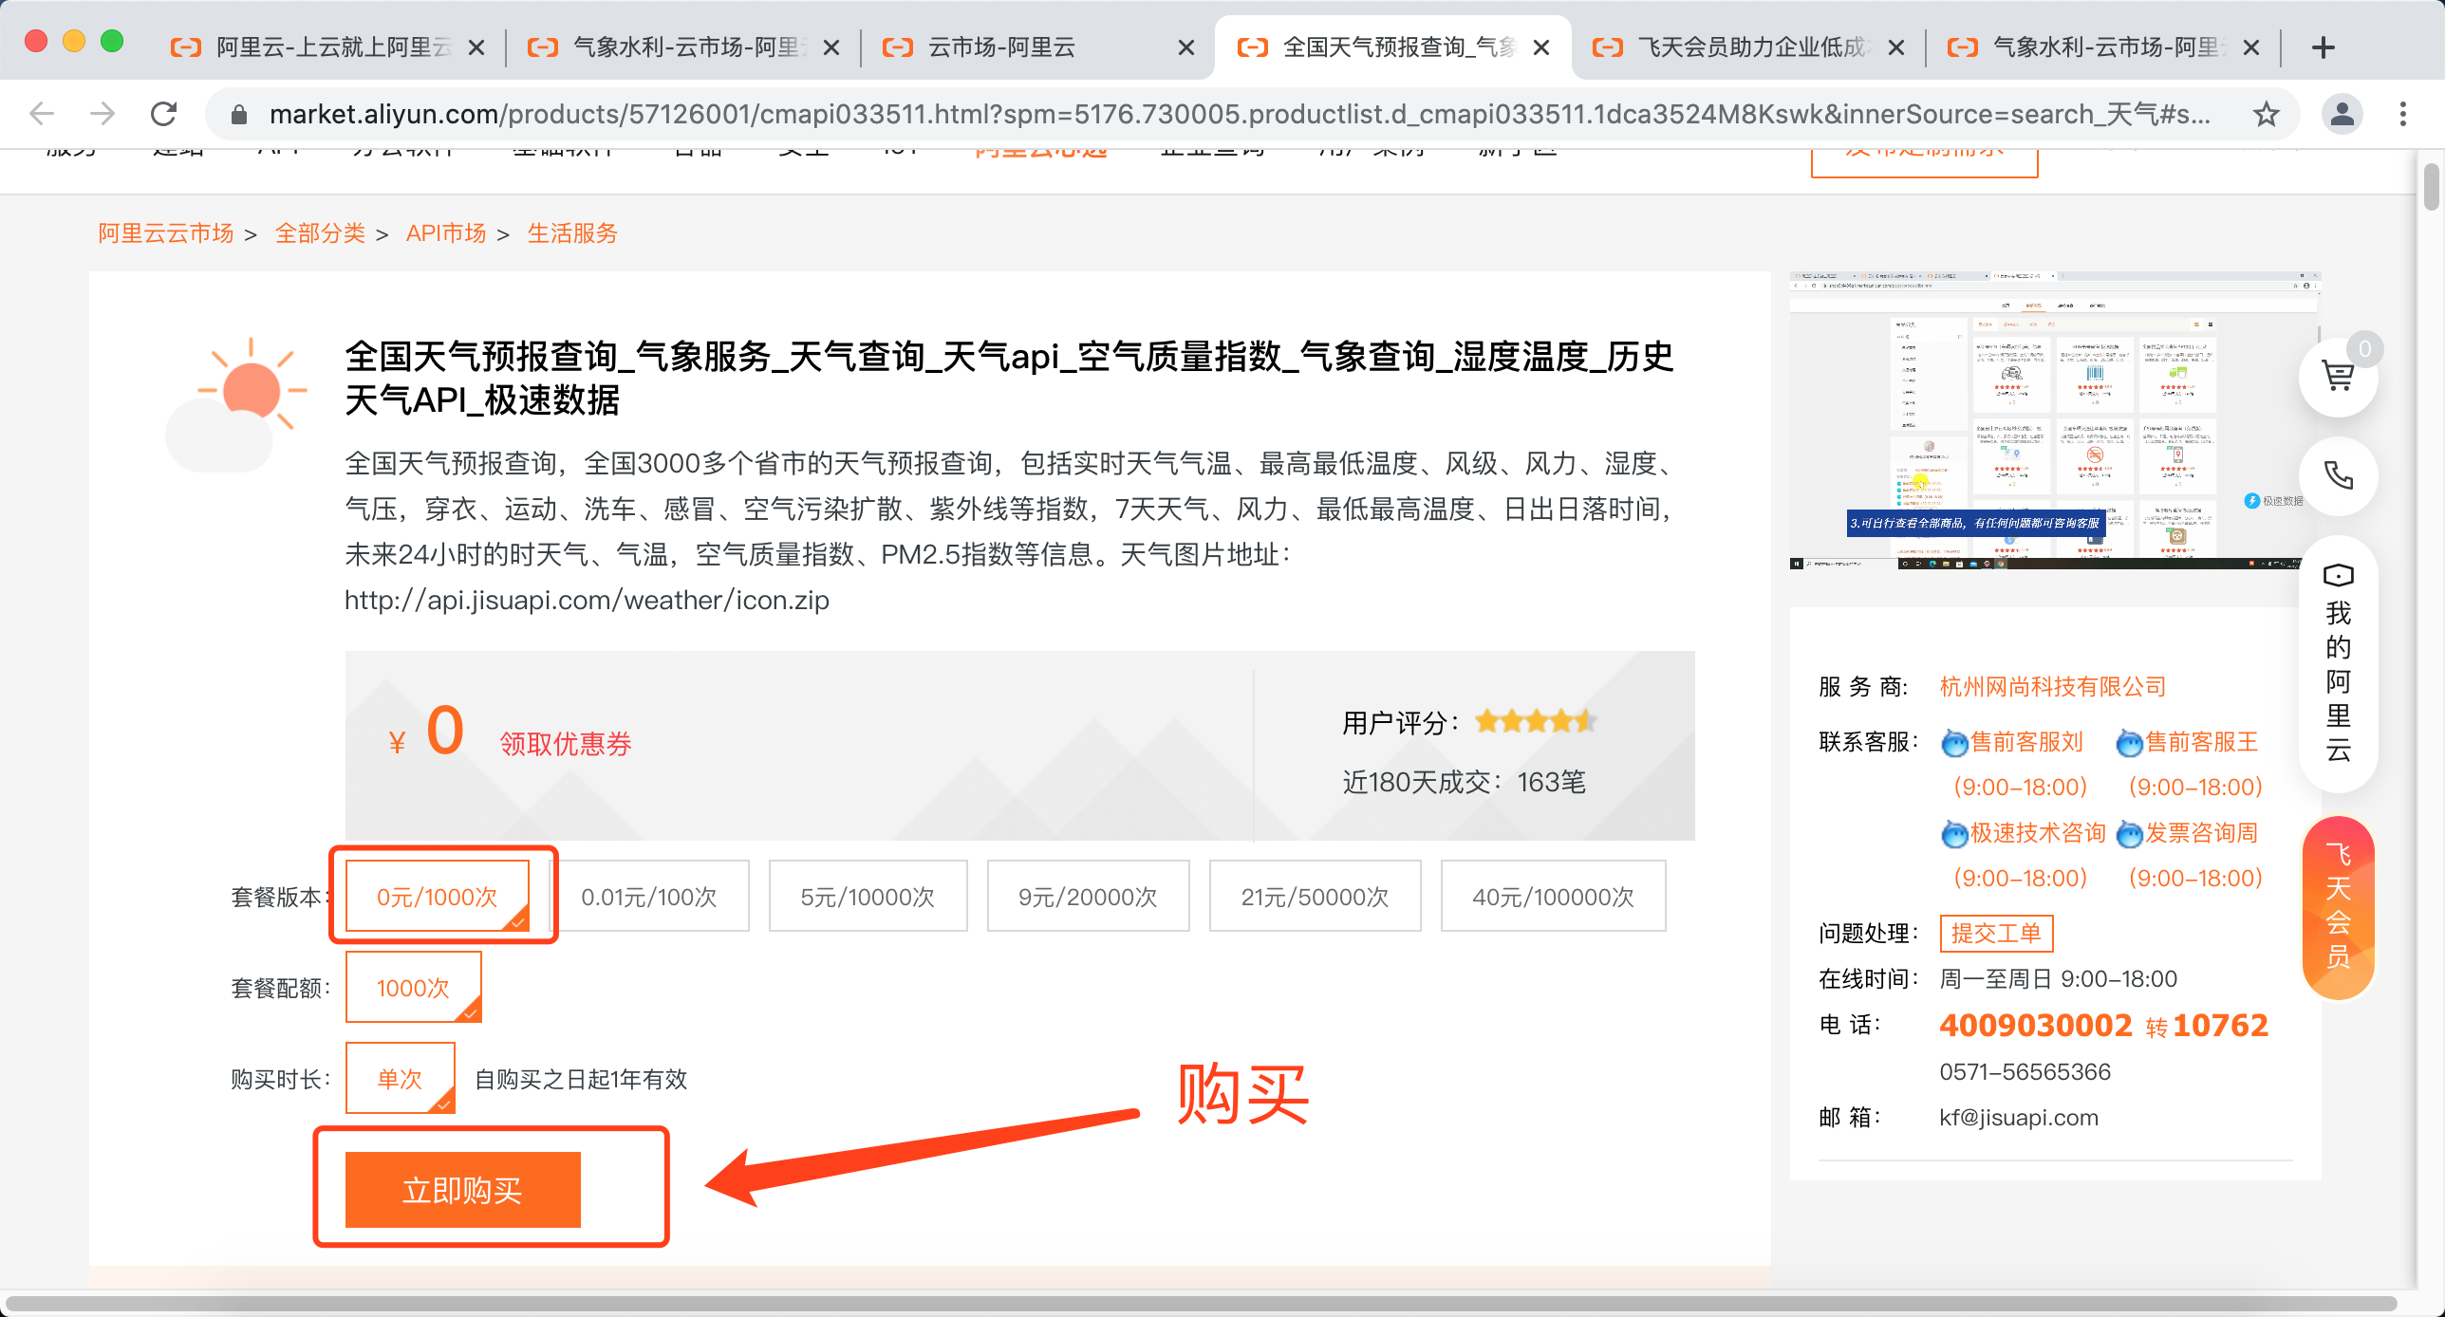The width and height of the screenshot is (2445, 1317).
Task: Switch to the 飞天会员 browser tab
Action: pos(1750,47)
